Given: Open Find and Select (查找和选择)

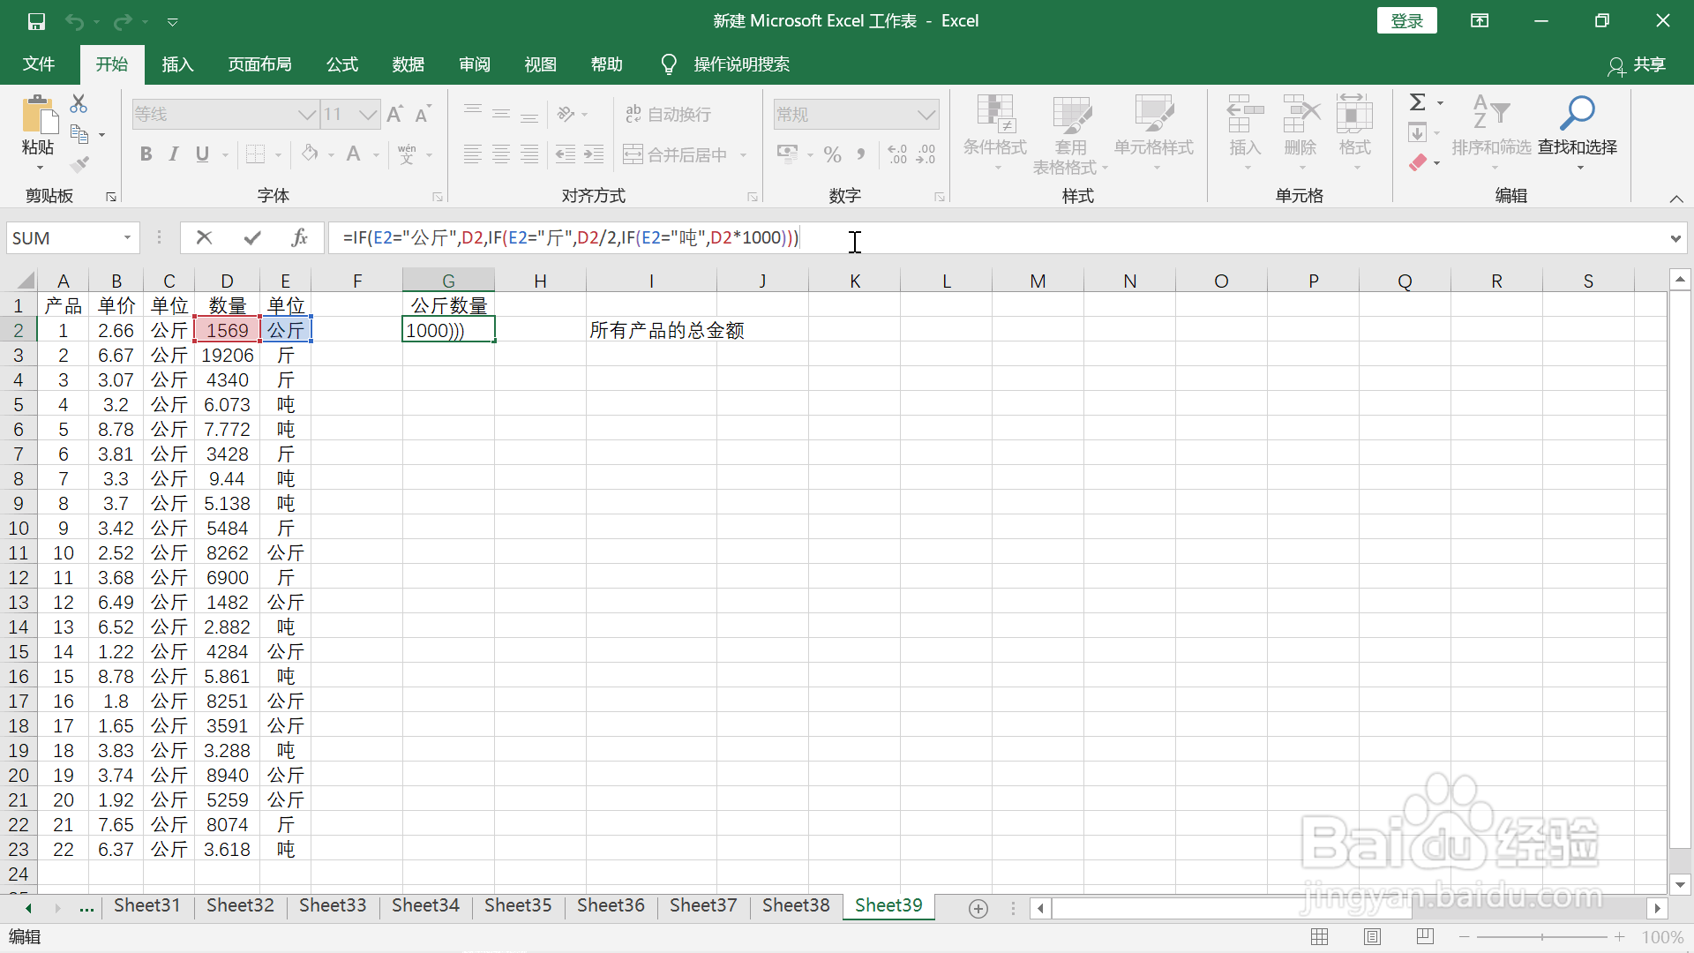Looking at the screenshot, I should click(1578, 132).
